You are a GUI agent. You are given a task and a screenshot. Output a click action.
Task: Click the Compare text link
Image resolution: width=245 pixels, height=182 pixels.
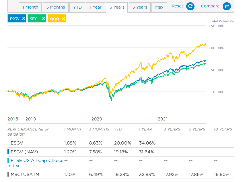click(x=210, y=6)
